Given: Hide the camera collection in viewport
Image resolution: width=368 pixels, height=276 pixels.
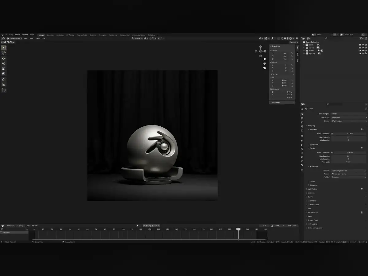Looking at the screenshot, I should click(363, 51).
